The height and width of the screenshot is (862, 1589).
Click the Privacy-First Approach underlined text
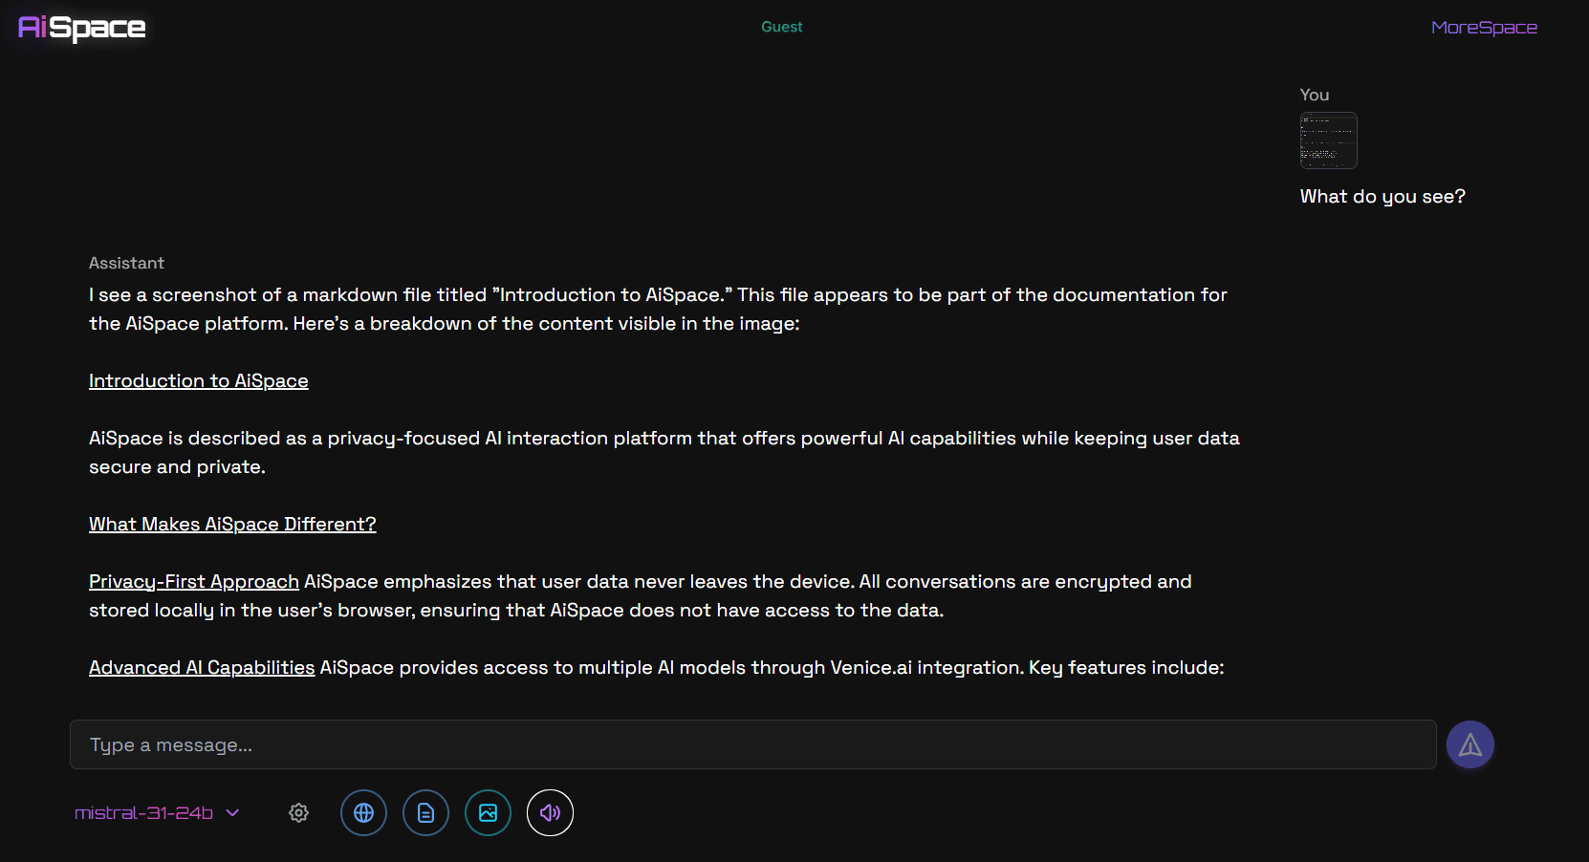point(194,581)
